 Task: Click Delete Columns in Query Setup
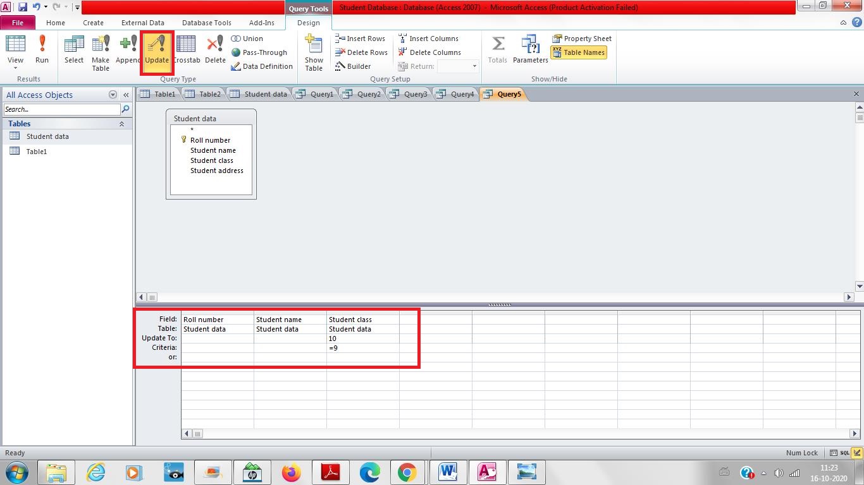[x=429, y=52]
